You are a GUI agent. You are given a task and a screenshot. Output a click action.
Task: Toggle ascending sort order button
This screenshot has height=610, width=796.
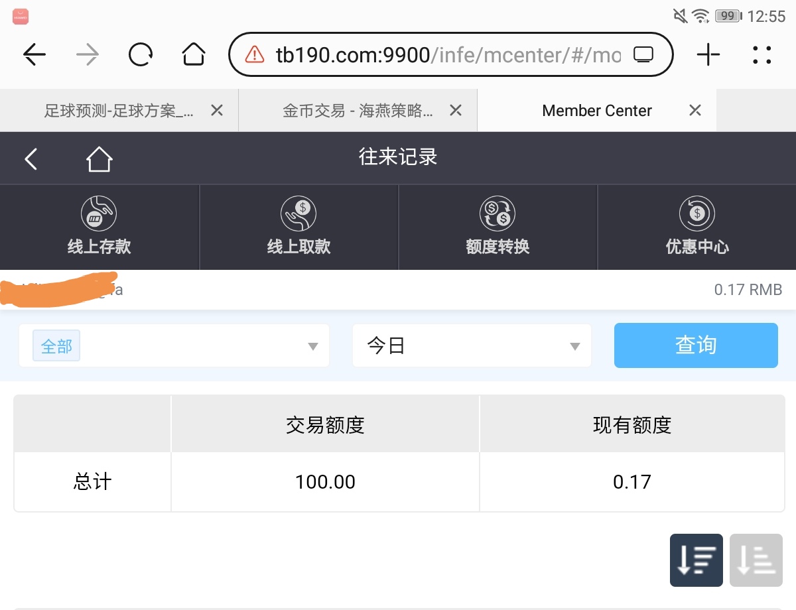coord(756,560)
